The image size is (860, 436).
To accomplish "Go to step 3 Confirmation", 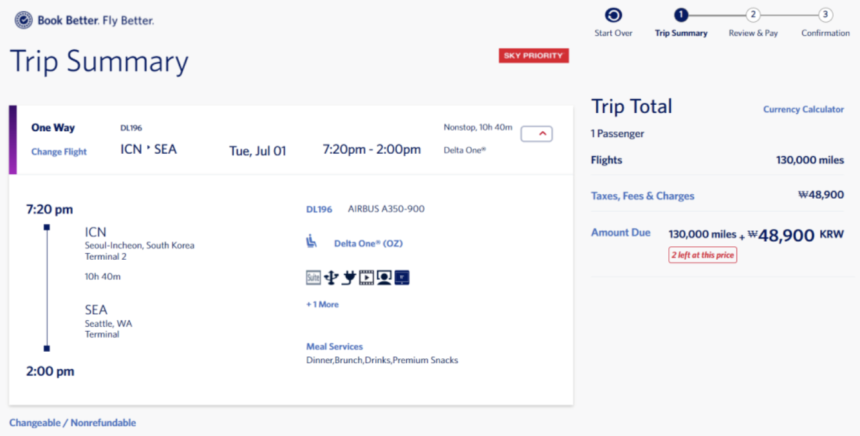I will point(825,15).
